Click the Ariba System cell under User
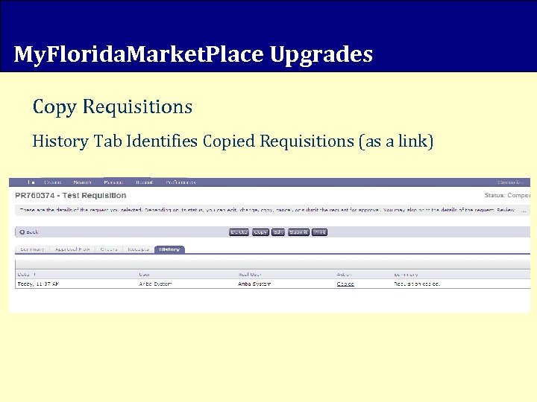This screenshot has width=537, height=402. click(x=155, y=284)
